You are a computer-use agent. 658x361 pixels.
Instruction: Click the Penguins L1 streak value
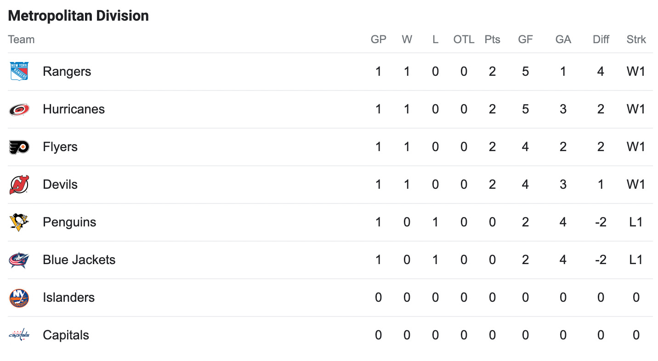pyautogui.click(x=636, y=222)
